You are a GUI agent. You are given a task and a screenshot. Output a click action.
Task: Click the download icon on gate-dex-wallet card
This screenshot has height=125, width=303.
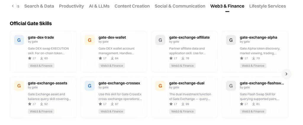click(x=112, y=58)
